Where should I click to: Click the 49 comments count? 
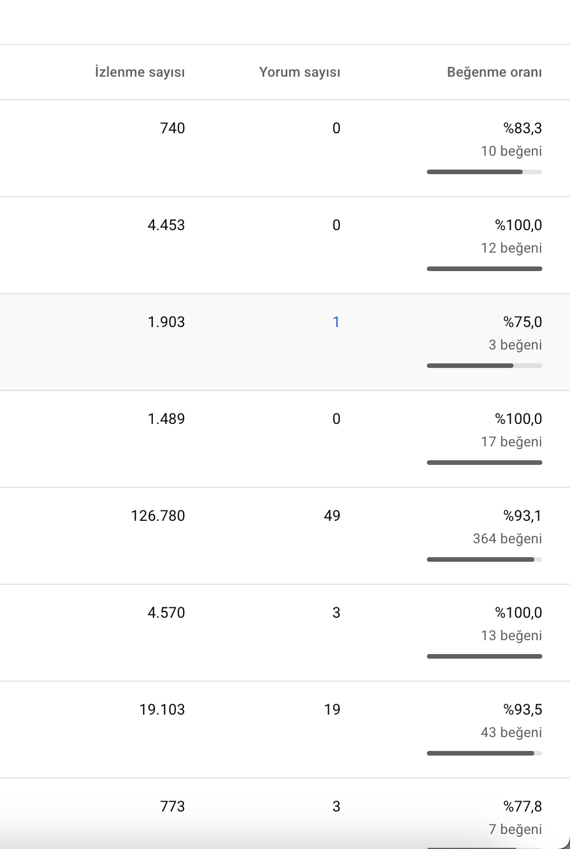(x=332, y=516)
